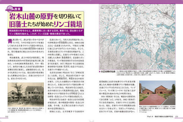The width and height of the screenshot is (183, 122).
Task: Click the purple triangle marker before 大正初期の弘前
Action: (100, 71)
